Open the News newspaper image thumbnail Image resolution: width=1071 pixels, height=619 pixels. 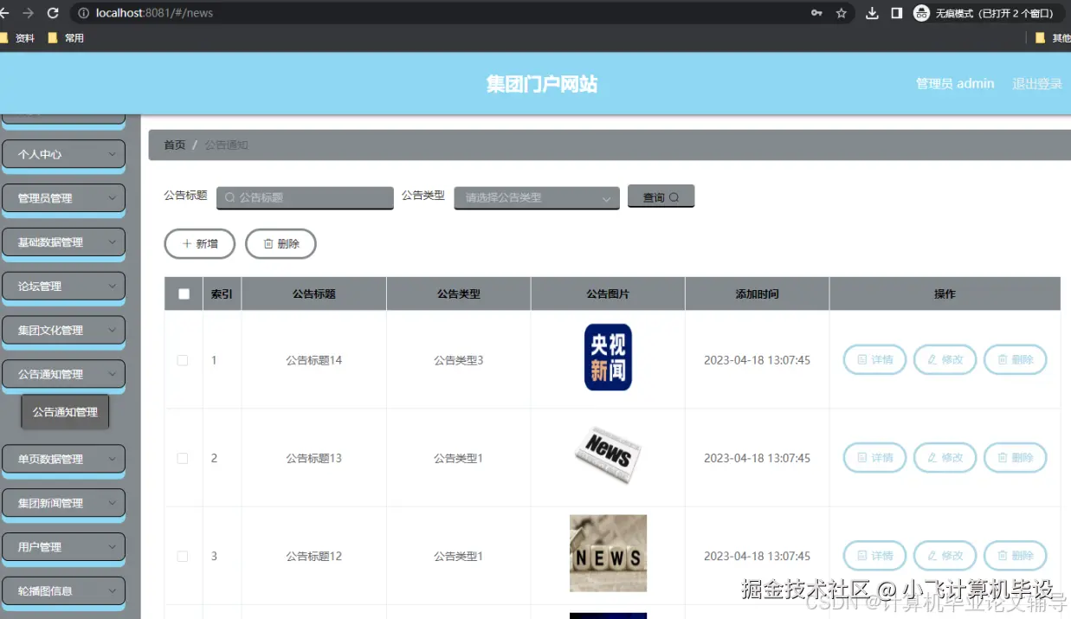608,455
